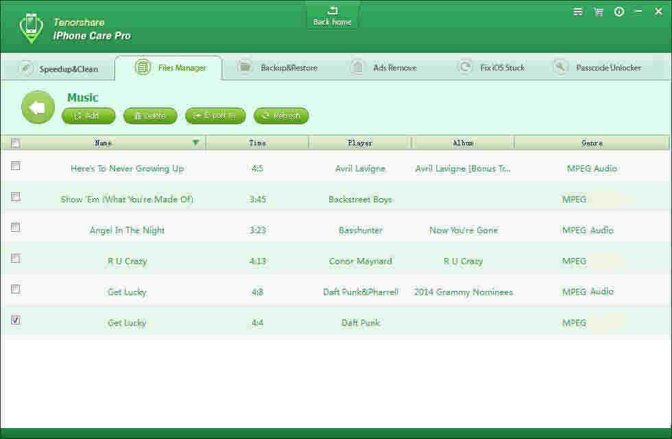The height and width of the screenshot is (439, 672).
Task: Click player "Conor Maynard"
Action: [361, 261]
